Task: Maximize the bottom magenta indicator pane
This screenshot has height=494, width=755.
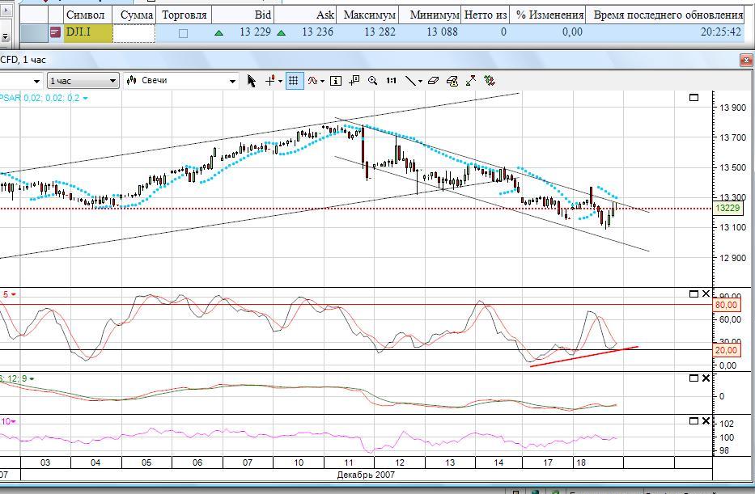Action: click(693, 421)
